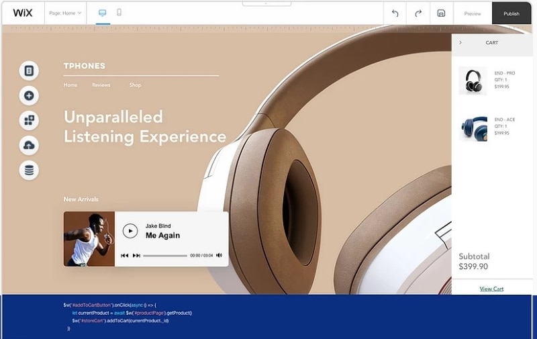
Task: Publish the site
Action: 511,13
